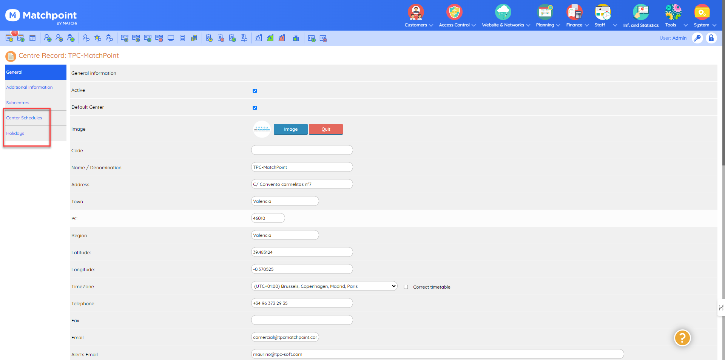Click the white cash register icon

tap(259, 38)
